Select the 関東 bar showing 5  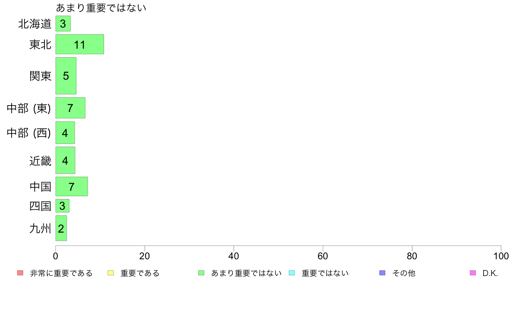[66, 76]
